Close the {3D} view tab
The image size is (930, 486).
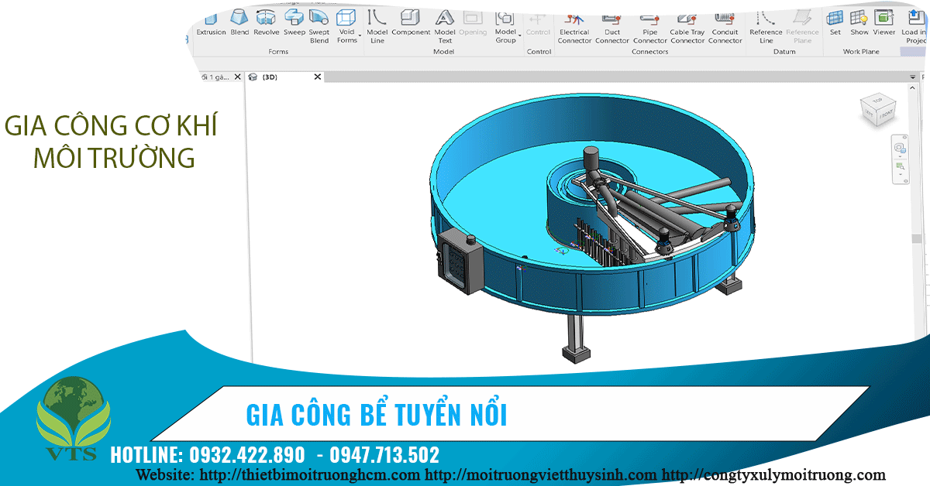317,77
